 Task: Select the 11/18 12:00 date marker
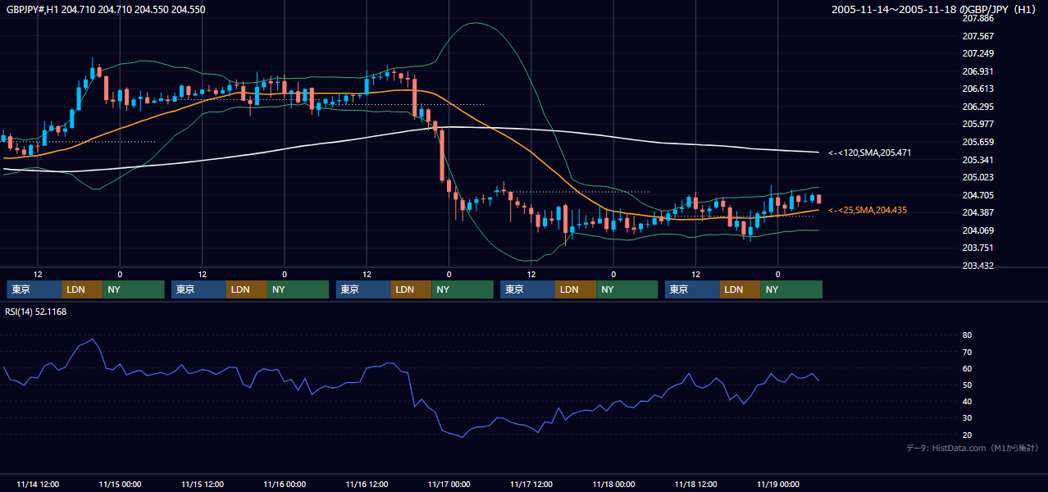tap(695, 484)
